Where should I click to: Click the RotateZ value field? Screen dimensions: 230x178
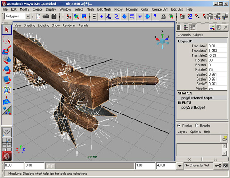[217, 70]
